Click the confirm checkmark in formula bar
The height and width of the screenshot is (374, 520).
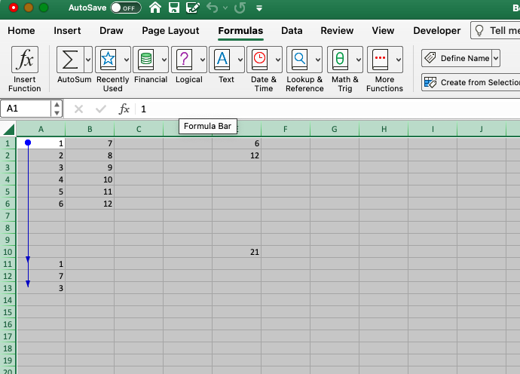[x=101, y=109]
